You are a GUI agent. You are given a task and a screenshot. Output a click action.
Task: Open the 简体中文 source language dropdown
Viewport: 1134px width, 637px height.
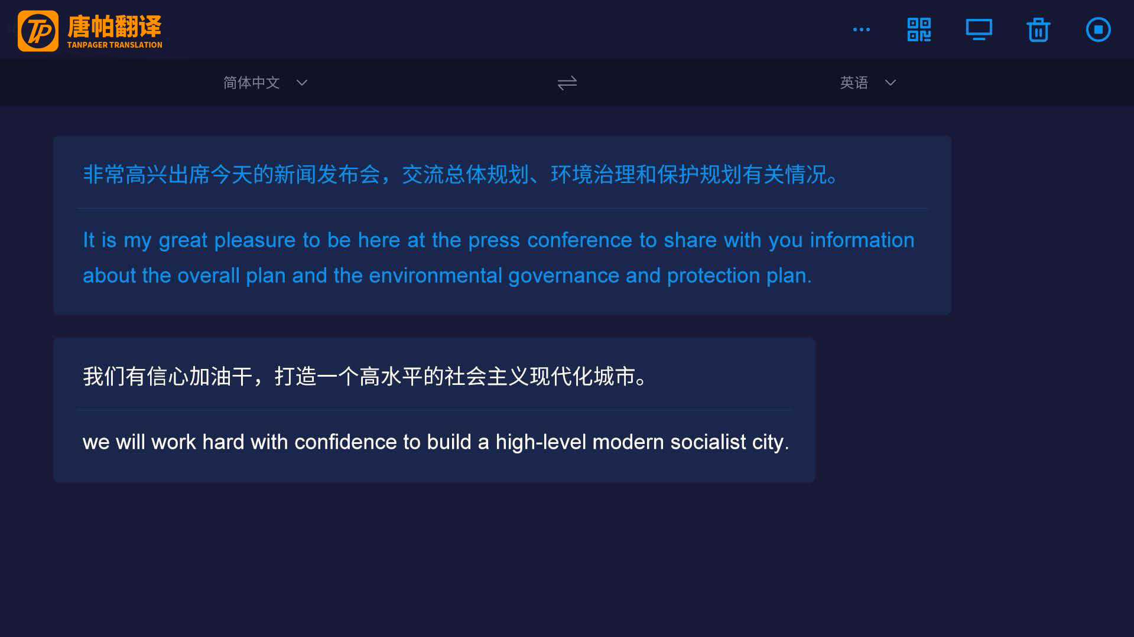(252, 83)
